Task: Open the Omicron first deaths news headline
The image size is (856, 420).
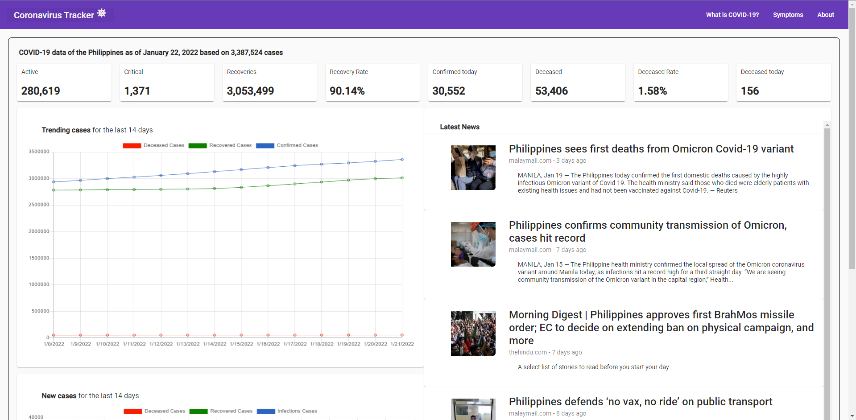Action: tap(651, 149)
